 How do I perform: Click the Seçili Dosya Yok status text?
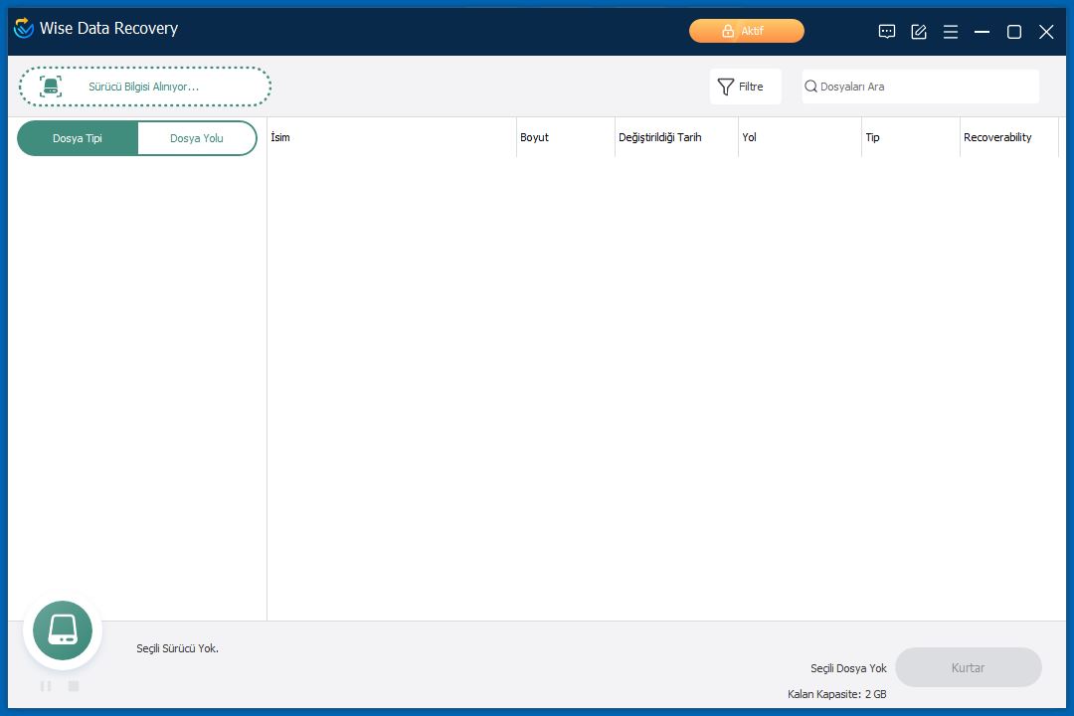848,668
